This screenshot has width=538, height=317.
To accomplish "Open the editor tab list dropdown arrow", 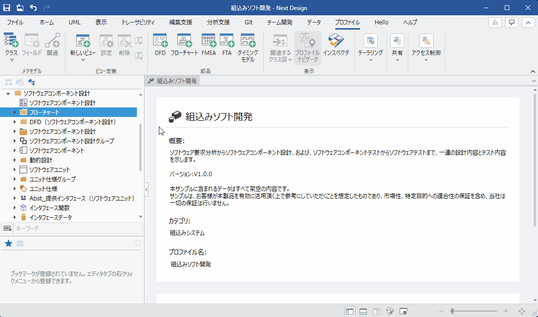I will 534,81.
